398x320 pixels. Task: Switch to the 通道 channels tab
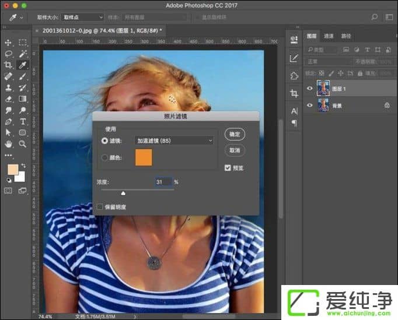click(x=329, y=36)
